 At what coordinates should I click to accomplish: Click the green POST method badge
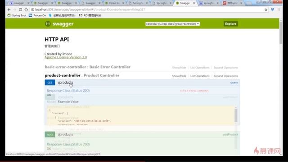tap(50, 135)
